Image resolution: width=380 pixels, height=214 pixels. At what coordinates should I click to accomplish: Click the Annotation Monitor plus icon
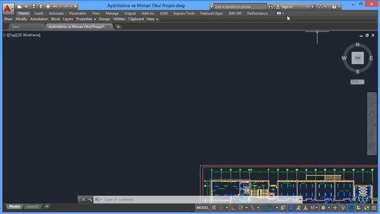(335, 207)
